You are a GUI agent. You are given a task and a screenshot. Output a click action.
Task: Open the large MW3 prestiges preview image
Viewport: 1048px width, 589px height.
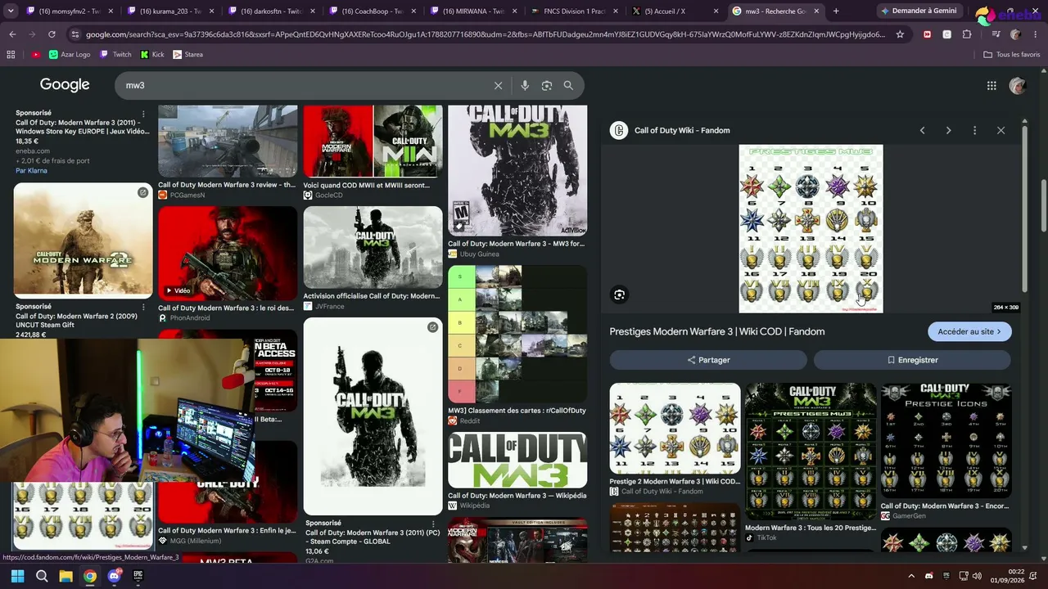(811, 228)
